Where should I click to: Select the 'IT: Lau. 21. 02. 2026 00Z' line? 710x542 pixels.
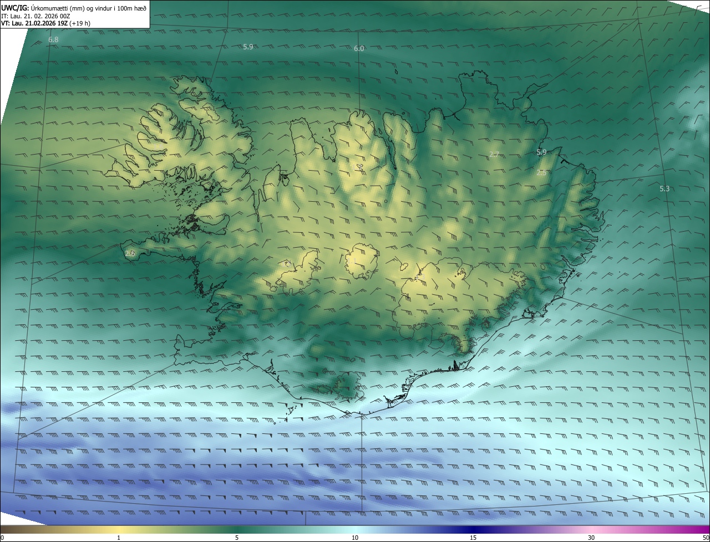click(x=35, y=16)
